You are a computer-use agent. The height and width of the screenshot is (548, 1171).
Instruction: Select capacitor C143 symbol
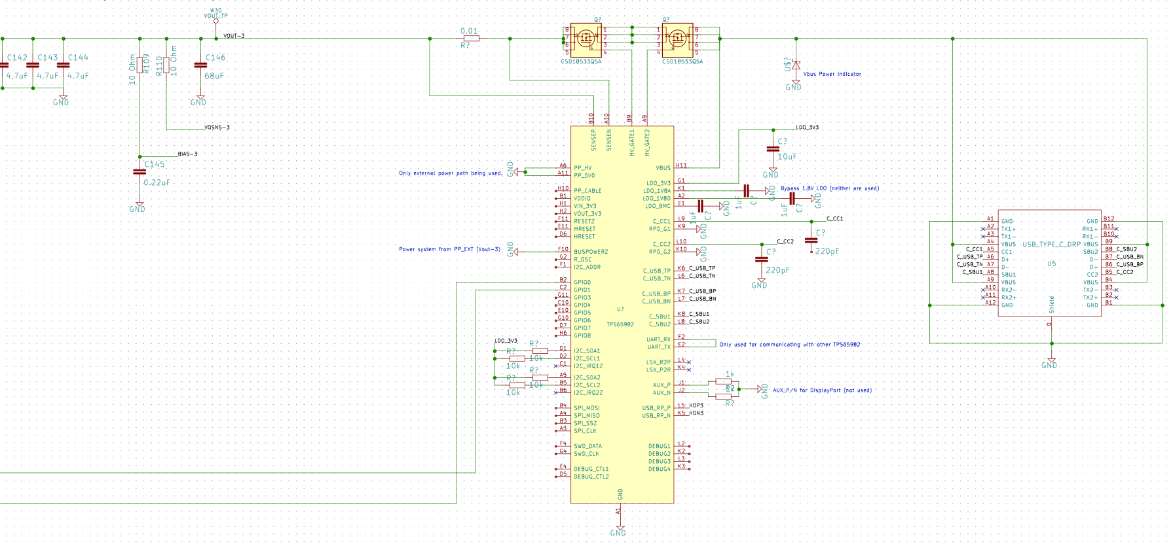33,65
